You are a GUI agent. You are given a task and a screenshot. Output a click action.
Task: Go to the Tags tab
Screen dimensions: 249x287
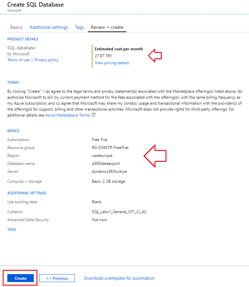click(x=79, y=27)
